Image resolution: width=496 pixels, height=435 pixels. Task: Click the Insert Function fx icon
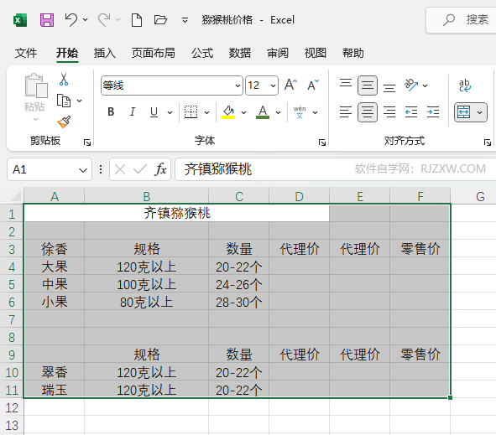tap(160, 169)
